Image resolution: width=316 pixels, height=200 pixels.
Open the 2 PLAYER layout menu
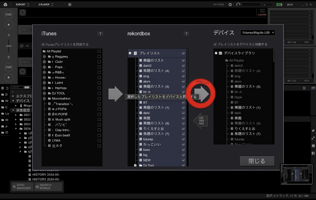tap(46, 4)
